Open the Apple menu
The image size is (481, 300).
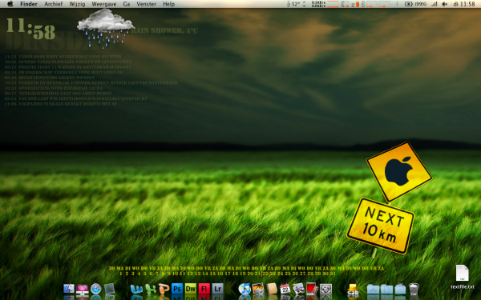pos(10,4)
